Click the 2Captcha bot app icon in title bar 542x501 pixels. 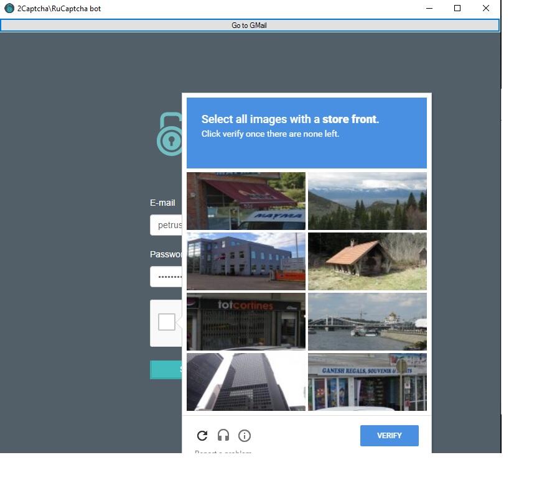9,8
